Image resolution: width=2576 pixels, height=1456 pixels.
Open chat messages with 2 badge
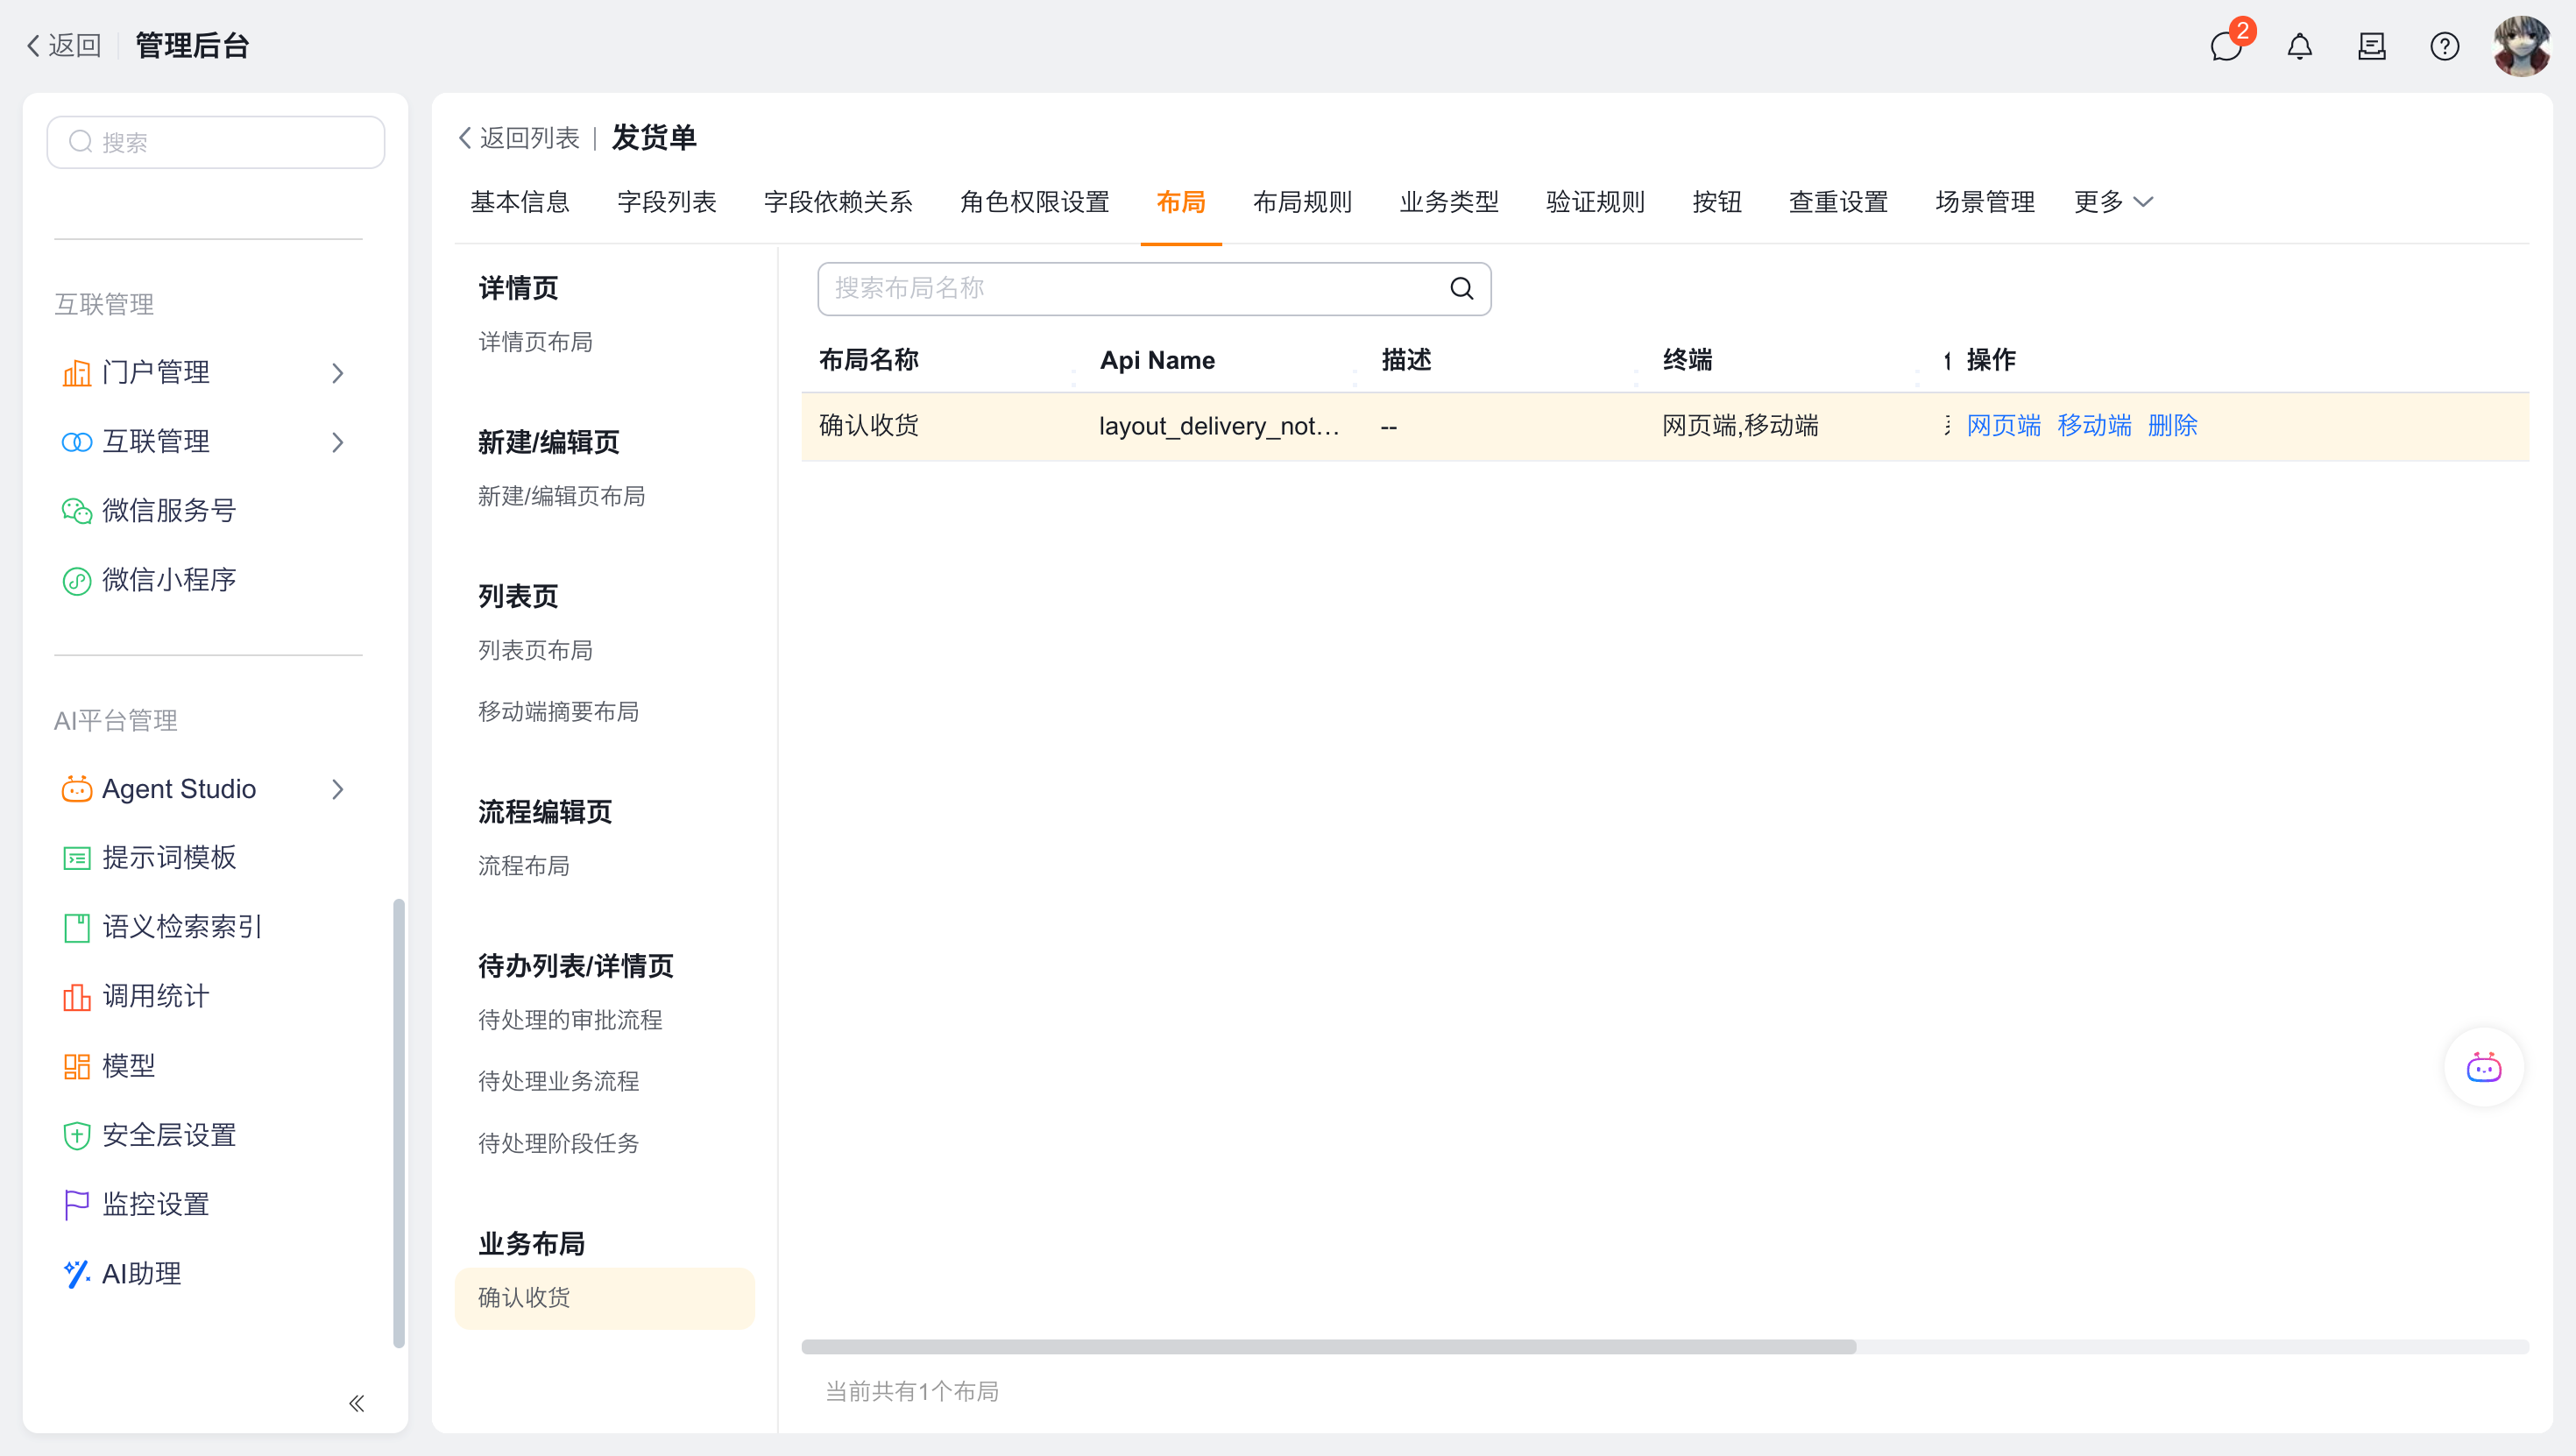click(x=2226, y=46)
